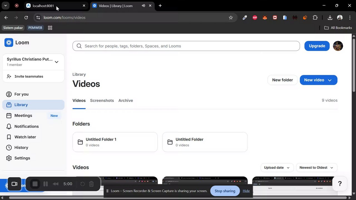Select Library in the sidebar
Screen dimensions: 356x200
click(33, 105)
